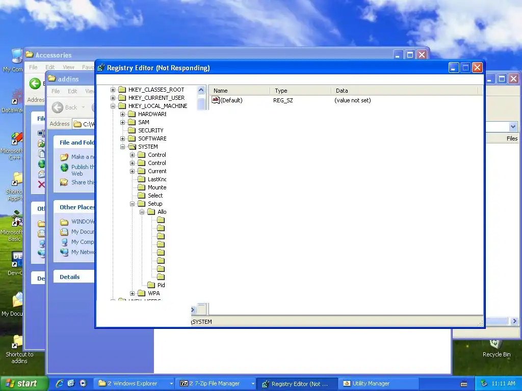Click the on-screen keyboard tray icon
This screenshot has height=391, width=522.
click(x=463, y=384)
